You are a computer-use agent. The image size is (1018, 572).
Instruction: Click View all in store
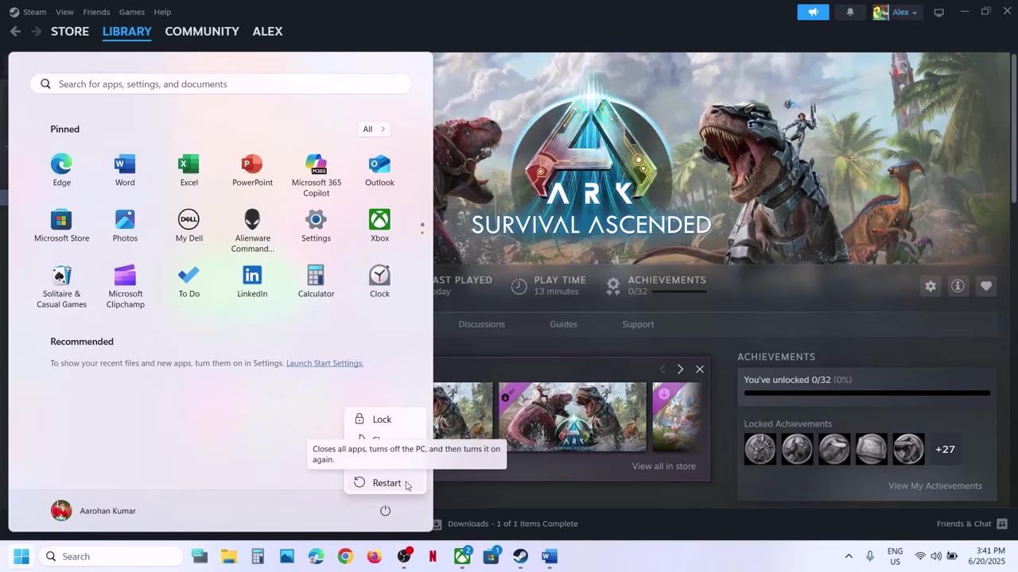[664, 466]
